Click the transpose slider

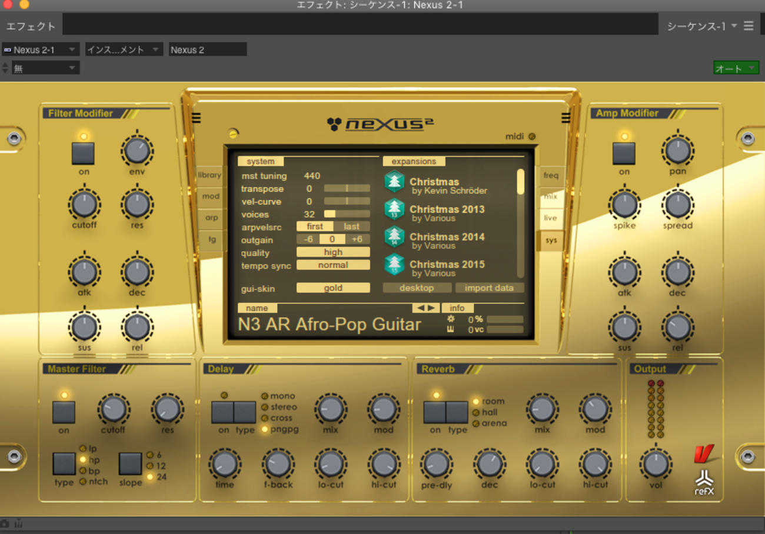(x=347, y=189)
